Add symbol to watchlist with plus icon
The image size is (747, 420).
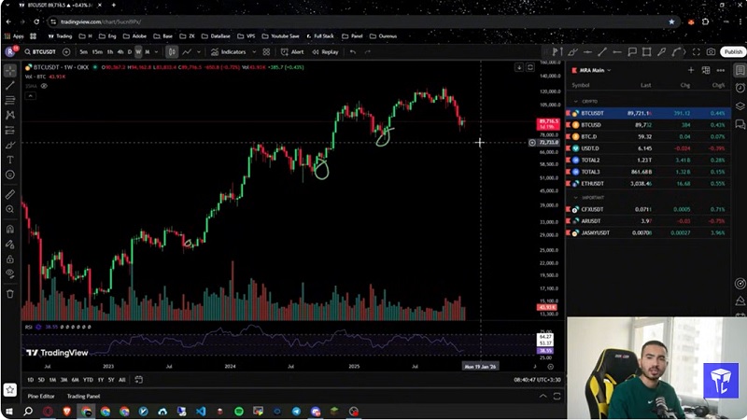pyautogui.click(x=691, y=70)
